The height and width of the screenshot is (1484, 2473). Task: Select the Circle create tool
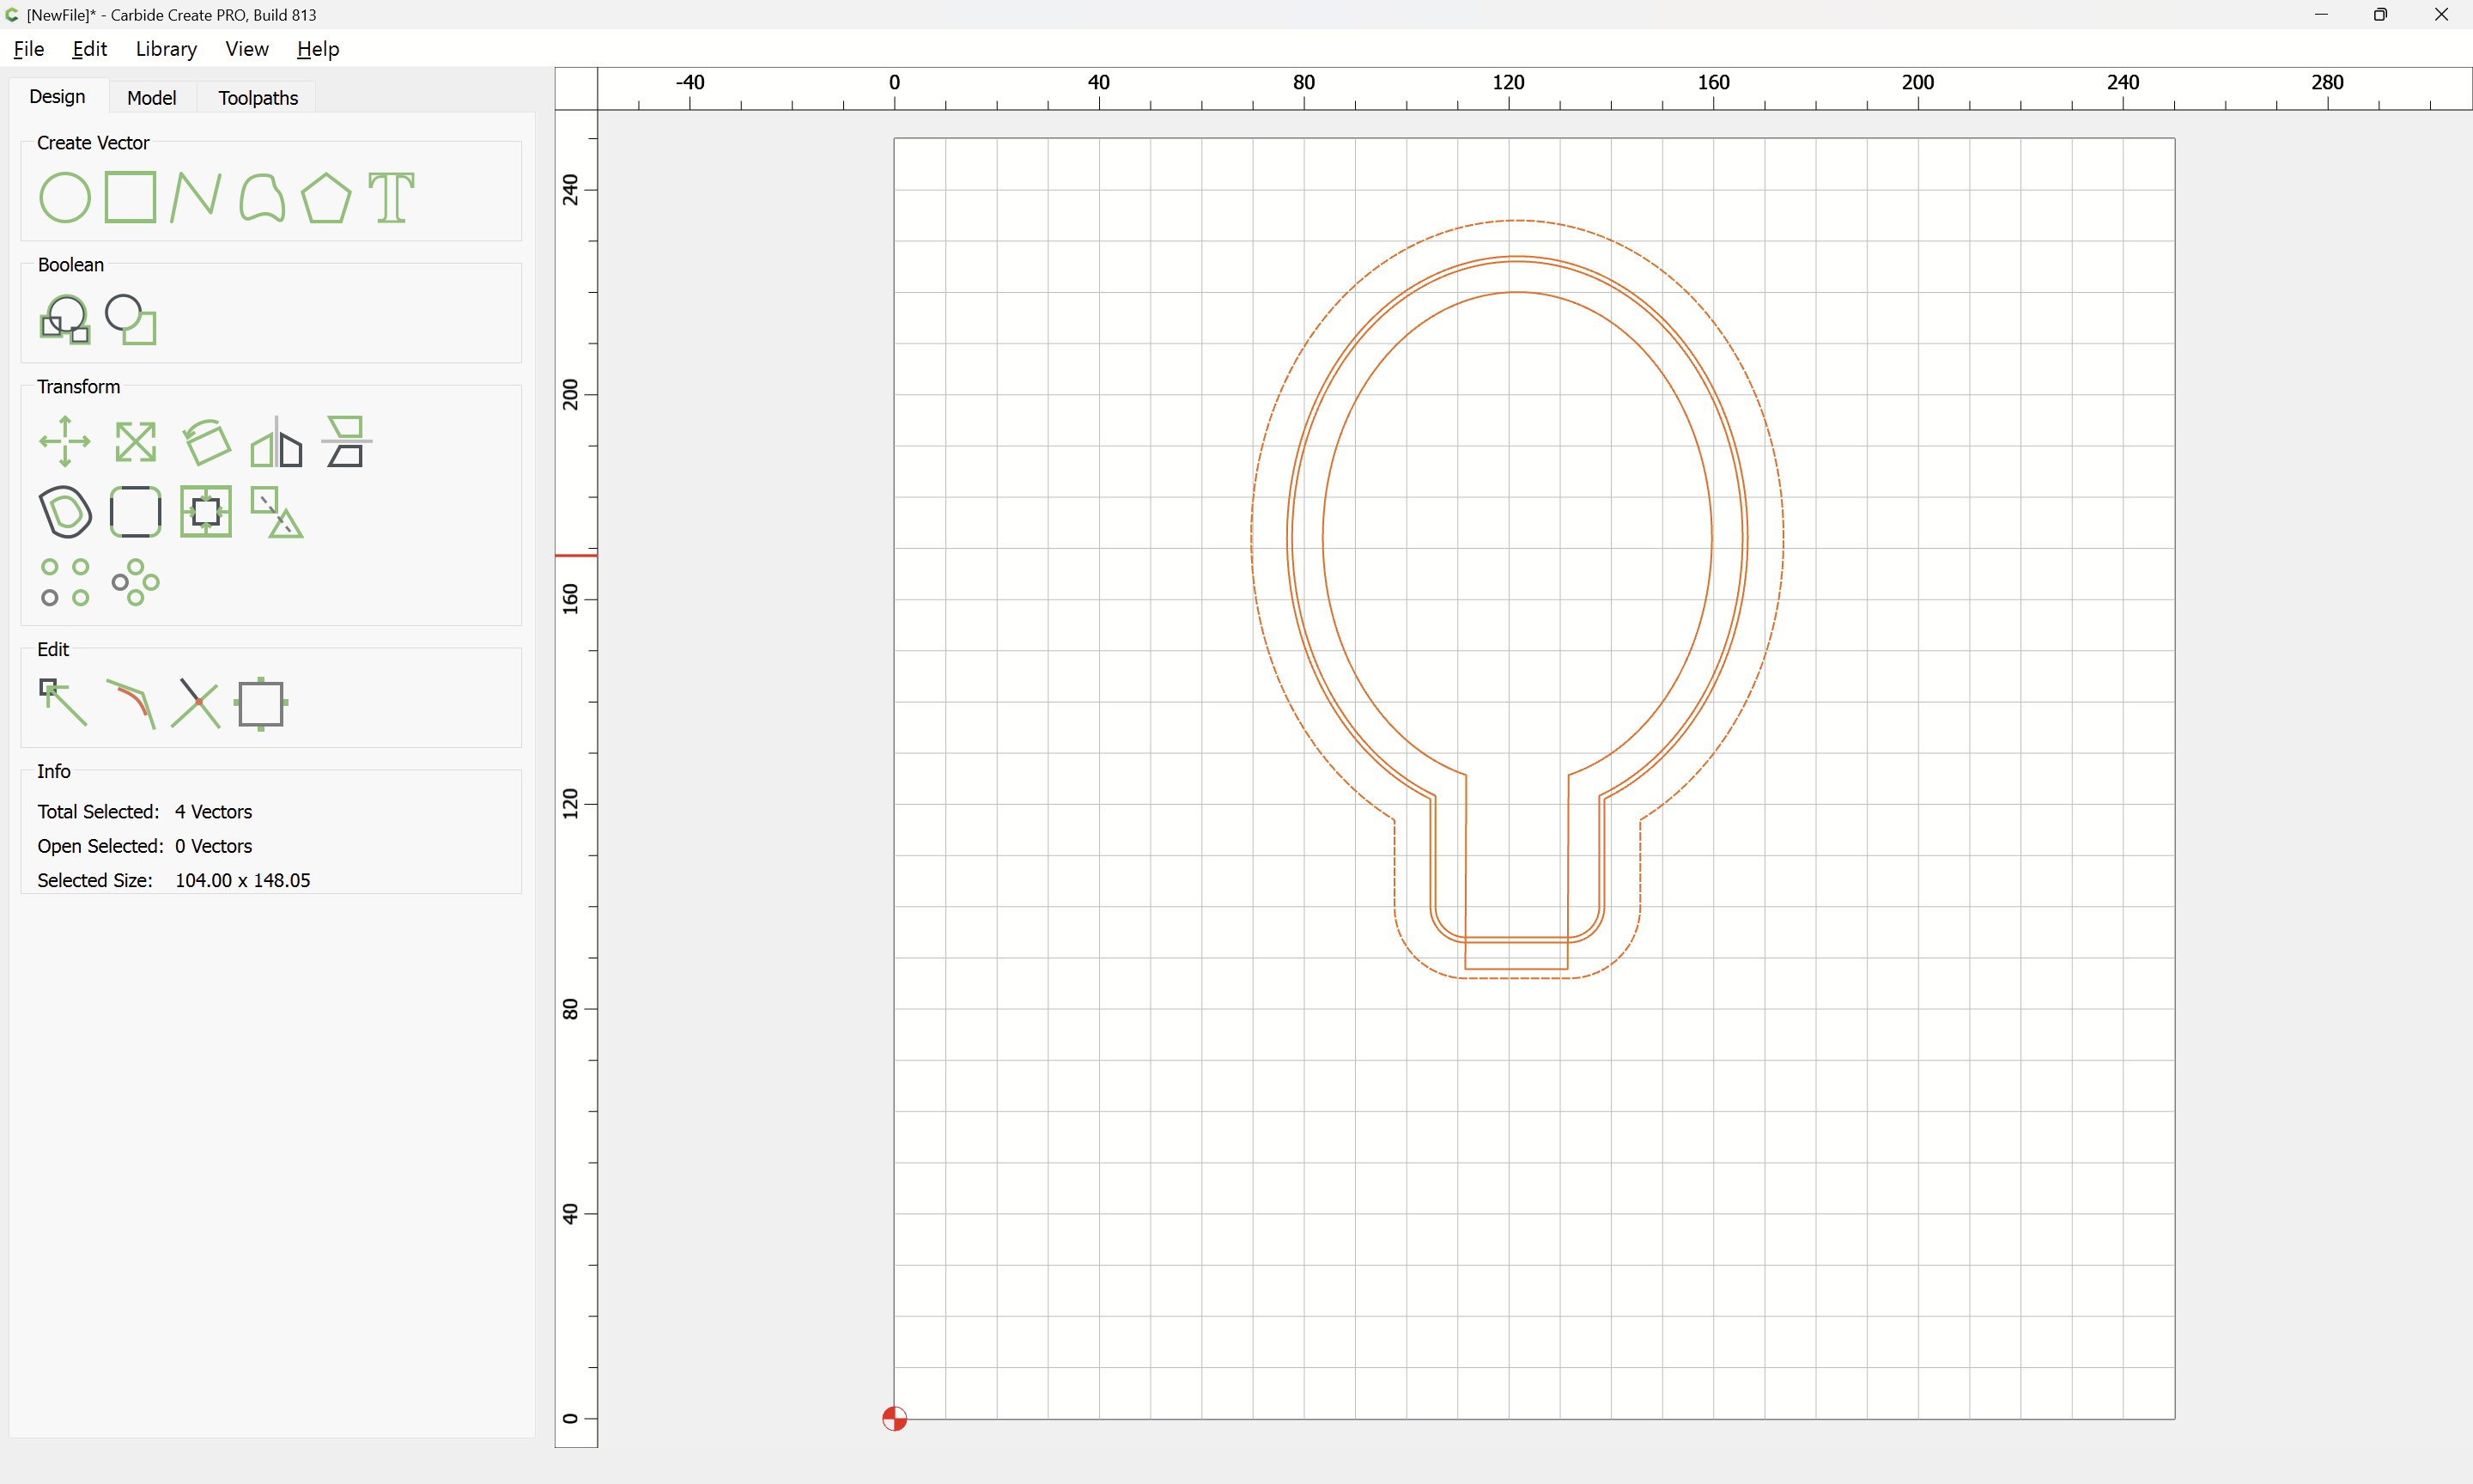[64, 197]
